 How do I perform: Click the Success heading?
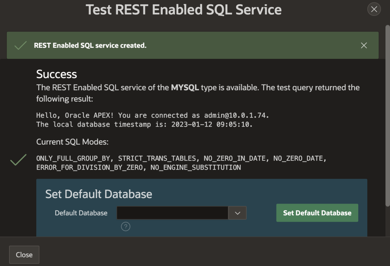tap(56, 74)
